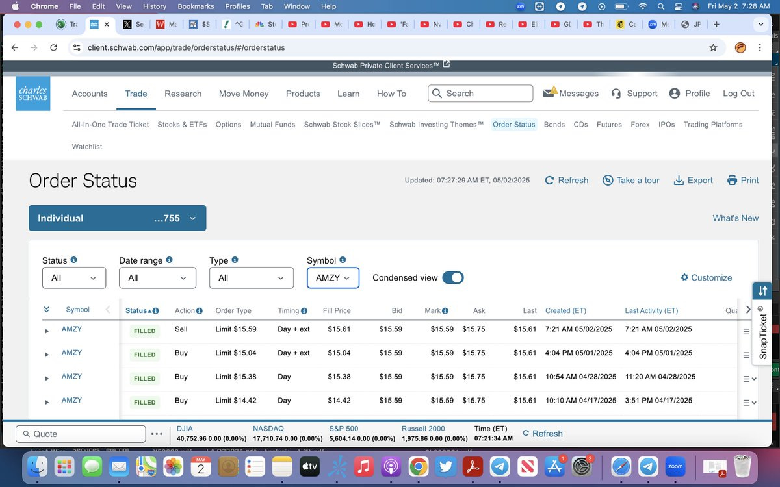Viewport: 780px width, 487px height.
Task: Open menu for Limit $15.04 Buy order
Action: (746, 355)
